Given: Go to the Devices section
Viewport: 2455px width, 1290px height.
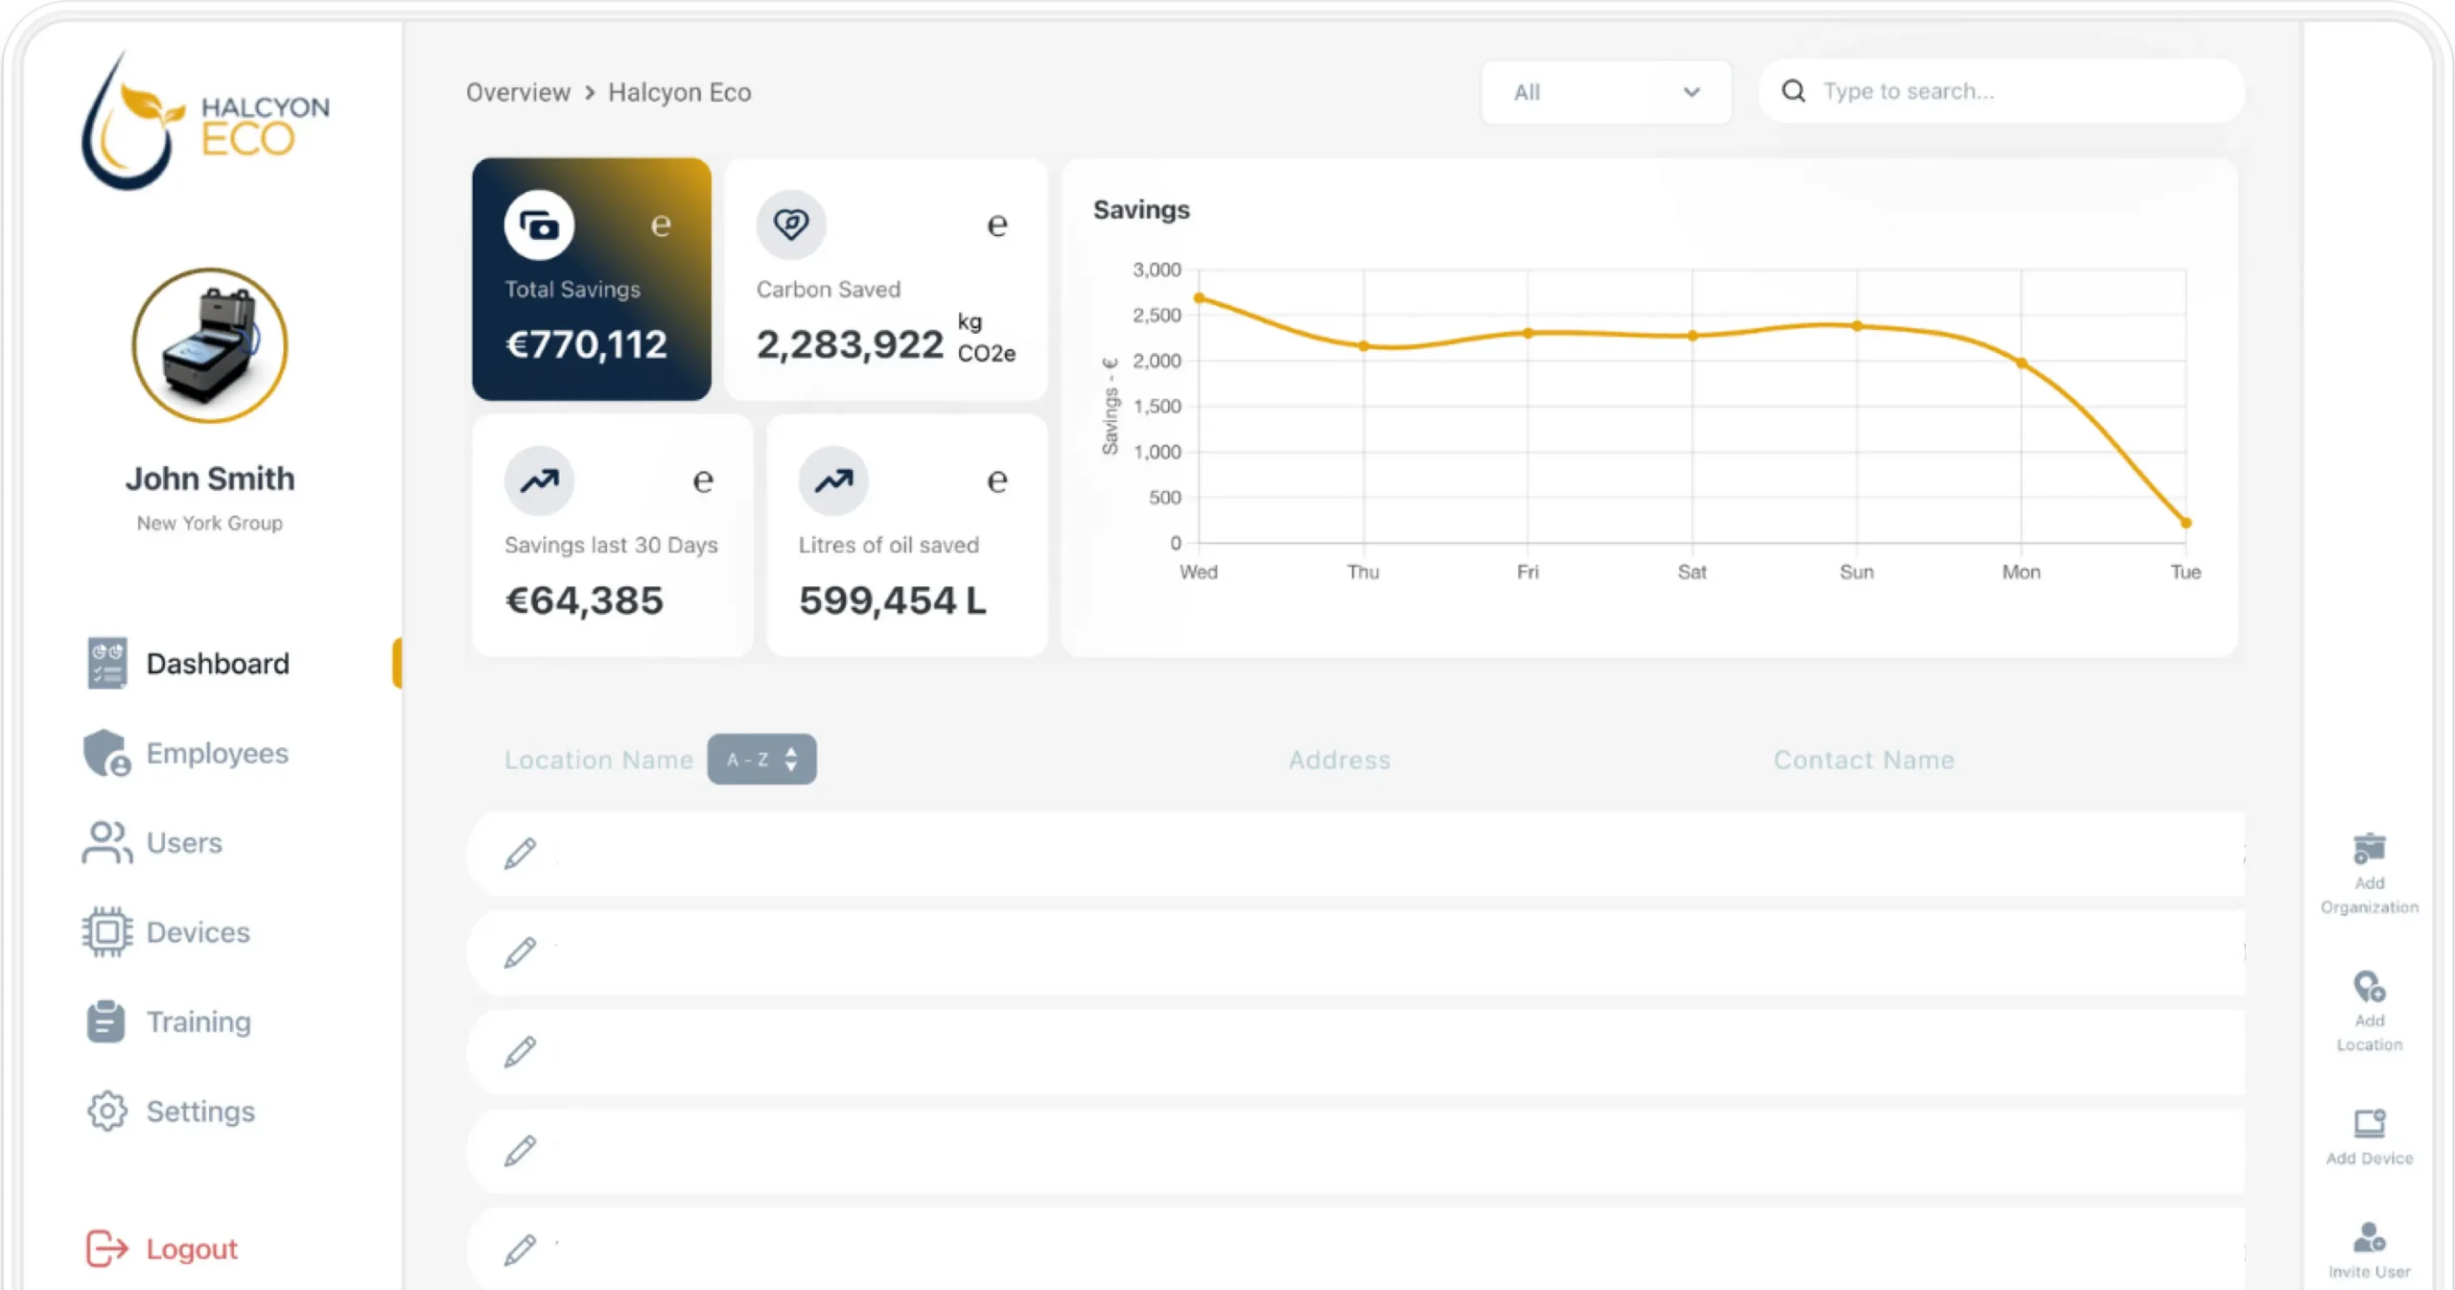Looking at the screenshot, I should (x=198, y=932).
